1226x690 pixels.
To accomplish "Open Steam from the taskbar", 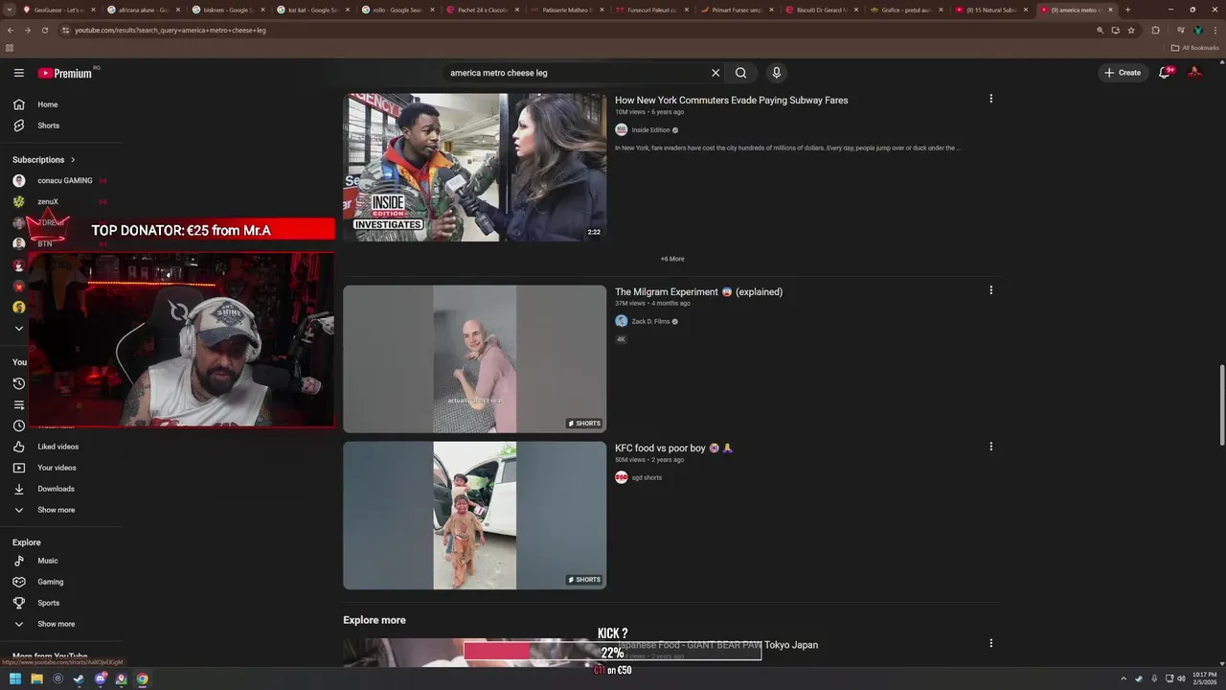I will (79, 679).
